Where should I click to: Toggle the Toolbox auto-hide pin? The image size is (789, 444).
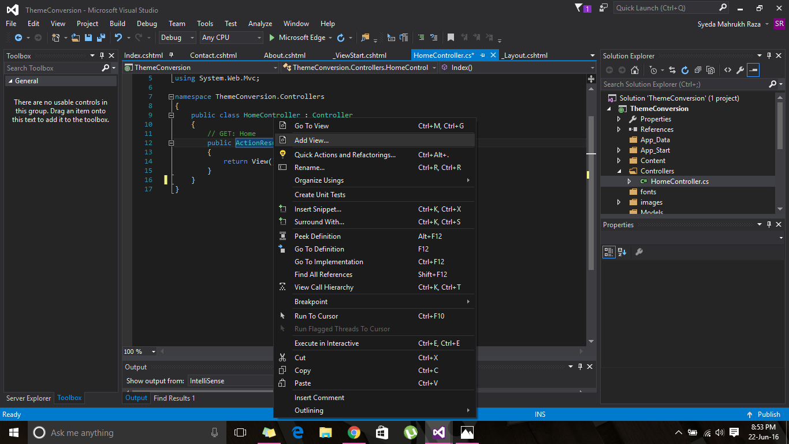click(102, 56)
